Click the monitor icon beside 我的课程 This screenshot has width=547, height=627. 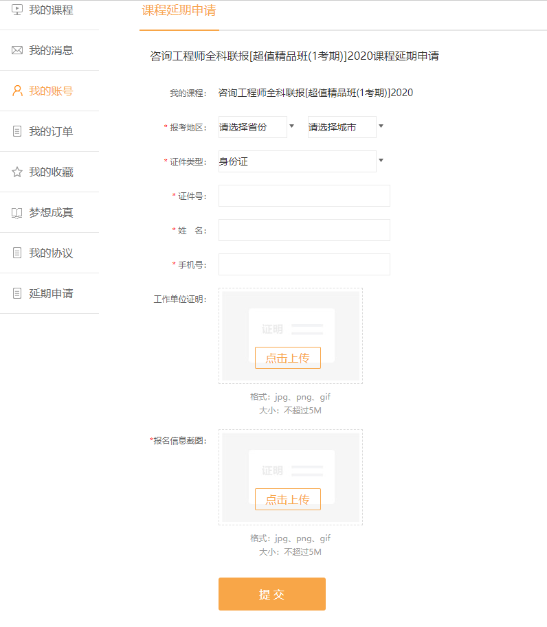17,10
